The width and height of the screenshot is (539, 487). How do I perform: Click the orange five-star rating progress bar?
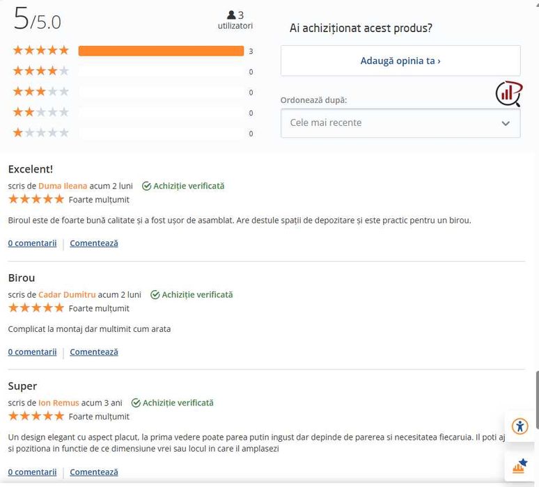pos(161,51)
